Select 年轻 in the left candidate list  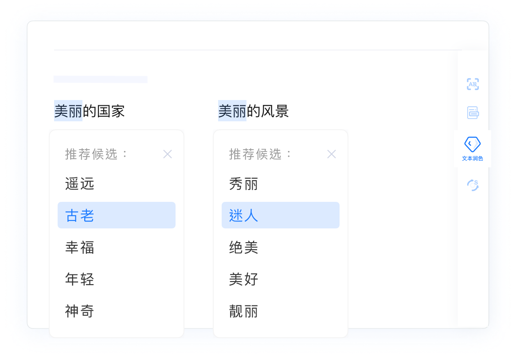(x=80, y=279)
